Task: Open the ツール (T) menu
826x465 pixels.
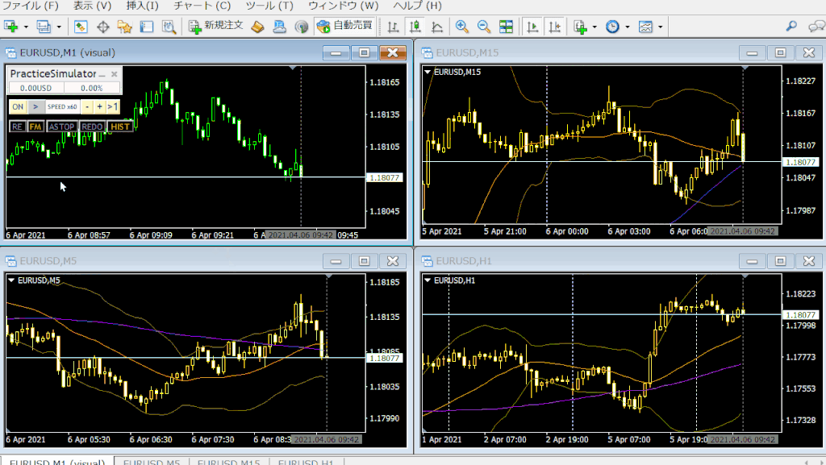Action: (x=269, y=6)
